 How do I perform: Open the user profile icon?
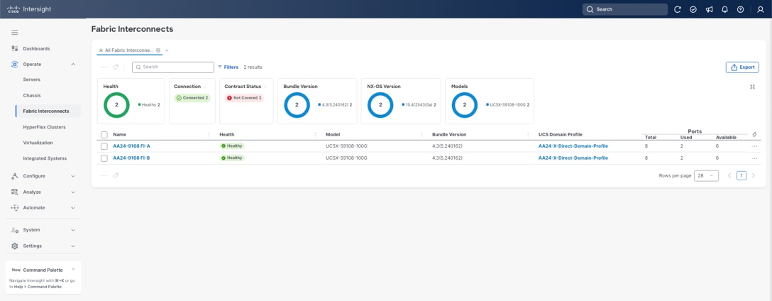[x=760, y=9]
